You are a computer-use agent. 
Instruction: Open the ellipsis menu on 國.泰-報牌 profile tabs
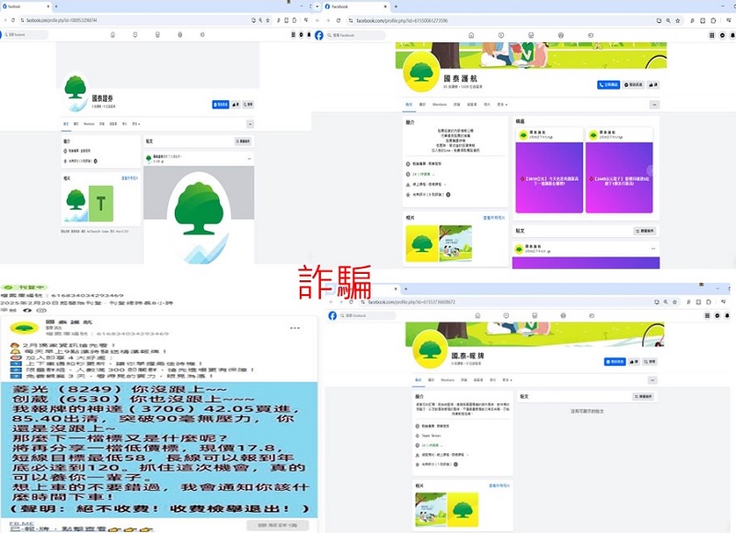653,380
